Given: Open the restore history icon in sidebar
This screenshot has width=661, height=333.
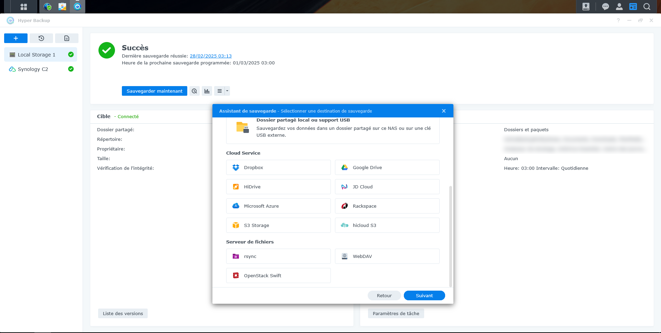Looking at the screenshot, I should pyautogui.click(x=41, y=38).
